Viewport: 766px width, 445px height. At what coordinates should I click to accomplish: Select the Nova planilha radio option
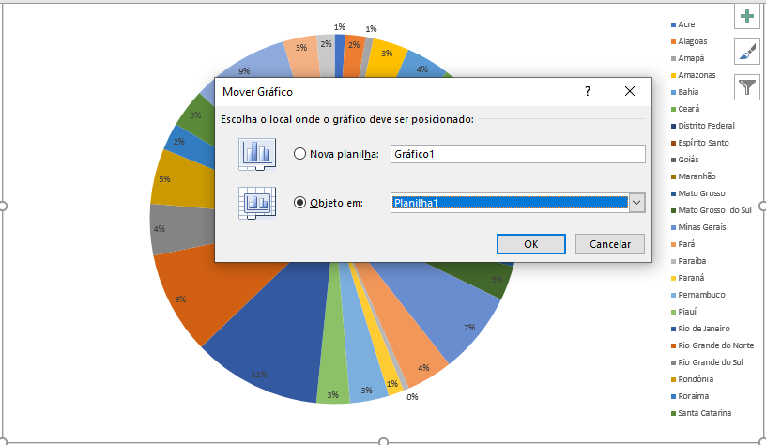(300, 154)
